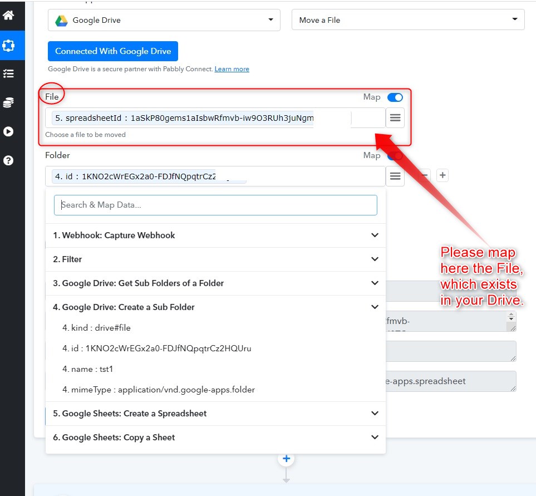Click the plus button beside Folder field
This screenshot has width=536, height=496.
coord(442,175)
